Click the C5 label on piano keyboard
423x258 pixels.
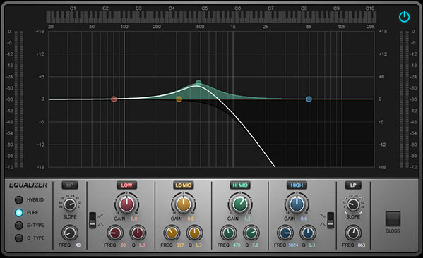[205, 8]
